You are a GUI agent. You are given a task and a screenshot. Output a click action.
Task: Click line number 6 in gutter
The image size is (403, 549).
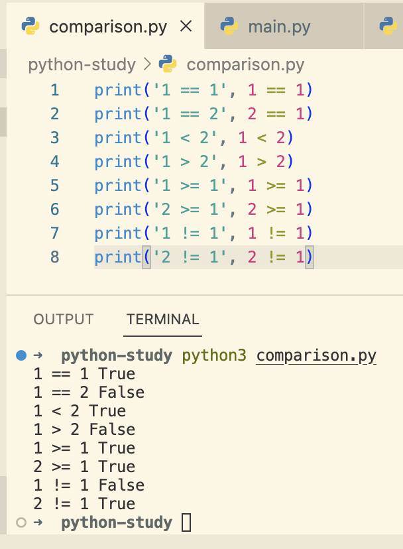(54, 209)
